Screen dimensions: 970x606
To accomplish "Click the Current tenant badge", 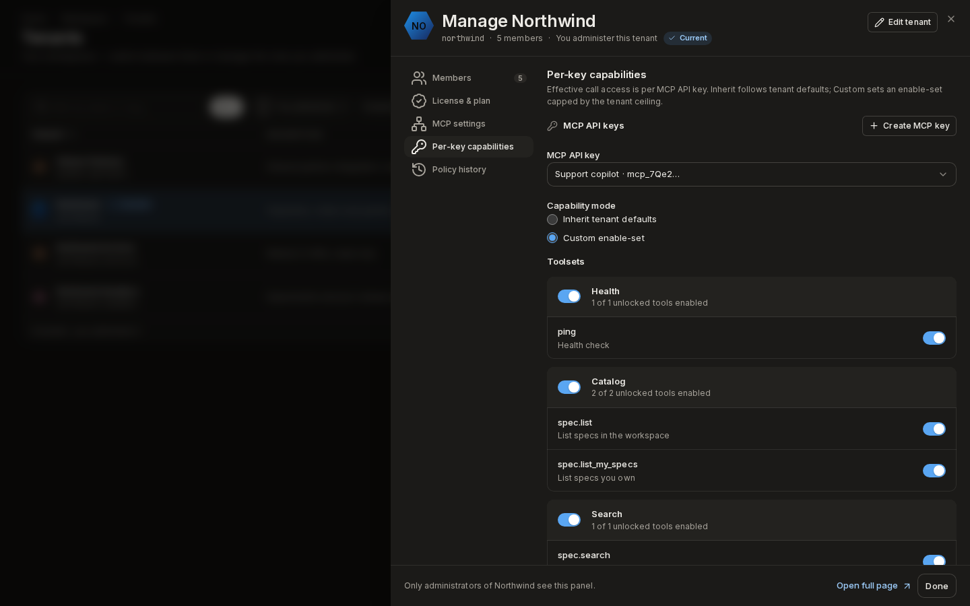I will [x=688, y=38].
